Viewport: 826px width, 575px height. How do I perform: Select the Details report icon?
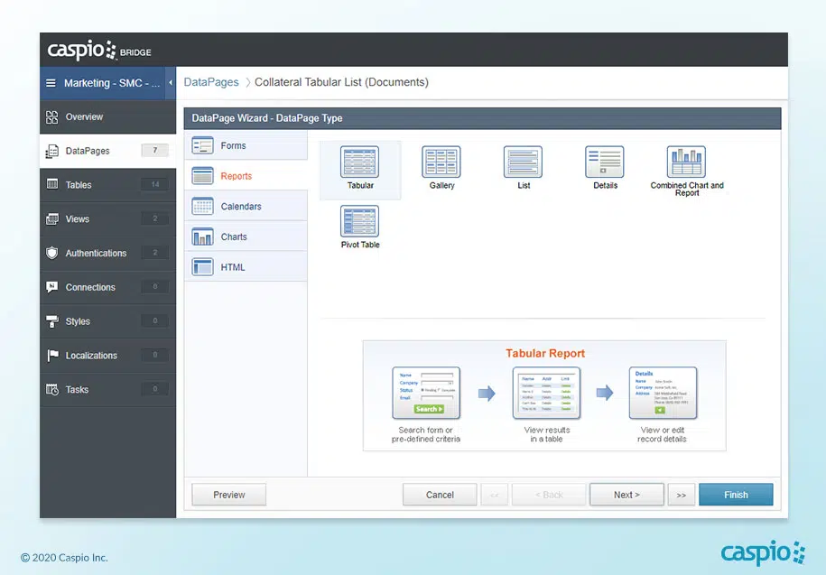[605, 162]
